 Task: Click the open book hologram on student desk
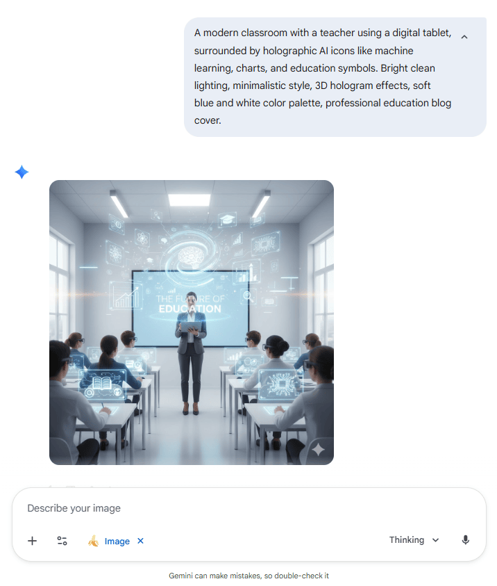(102, 384)
